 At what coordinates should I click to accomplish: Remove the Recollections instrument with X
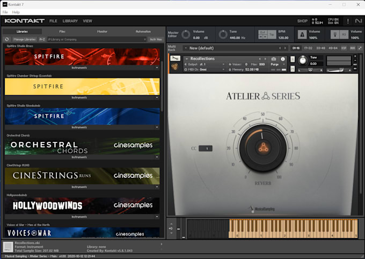tap(355, 56)
